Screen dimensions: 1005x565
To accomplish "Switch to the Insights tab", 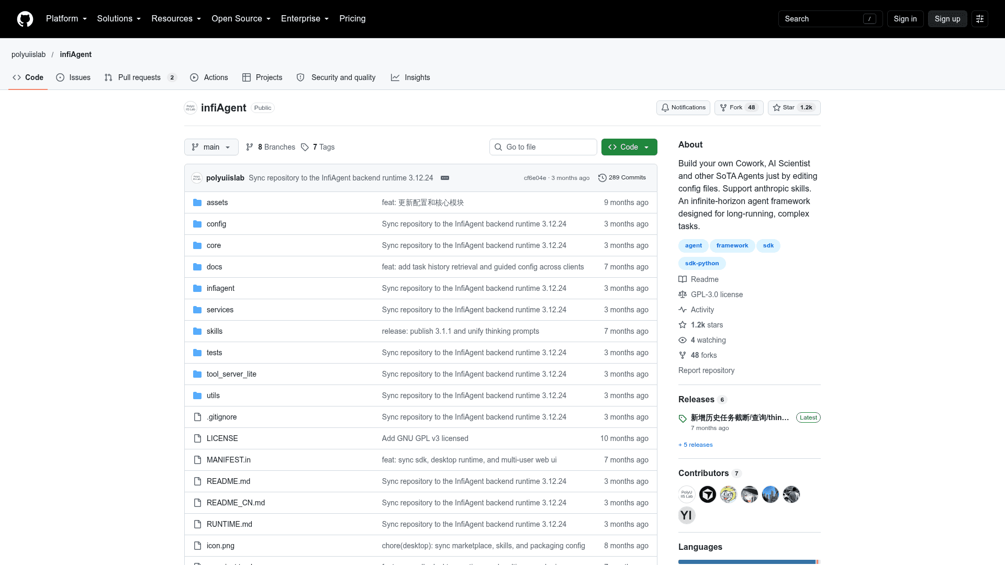I will point(410,77).
